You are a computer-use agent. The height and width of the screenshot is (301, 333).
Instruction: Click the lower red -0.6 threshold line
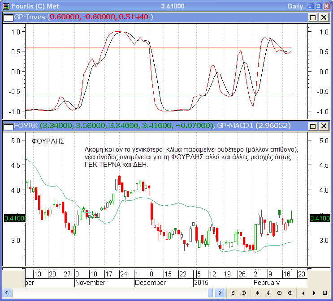158,95
